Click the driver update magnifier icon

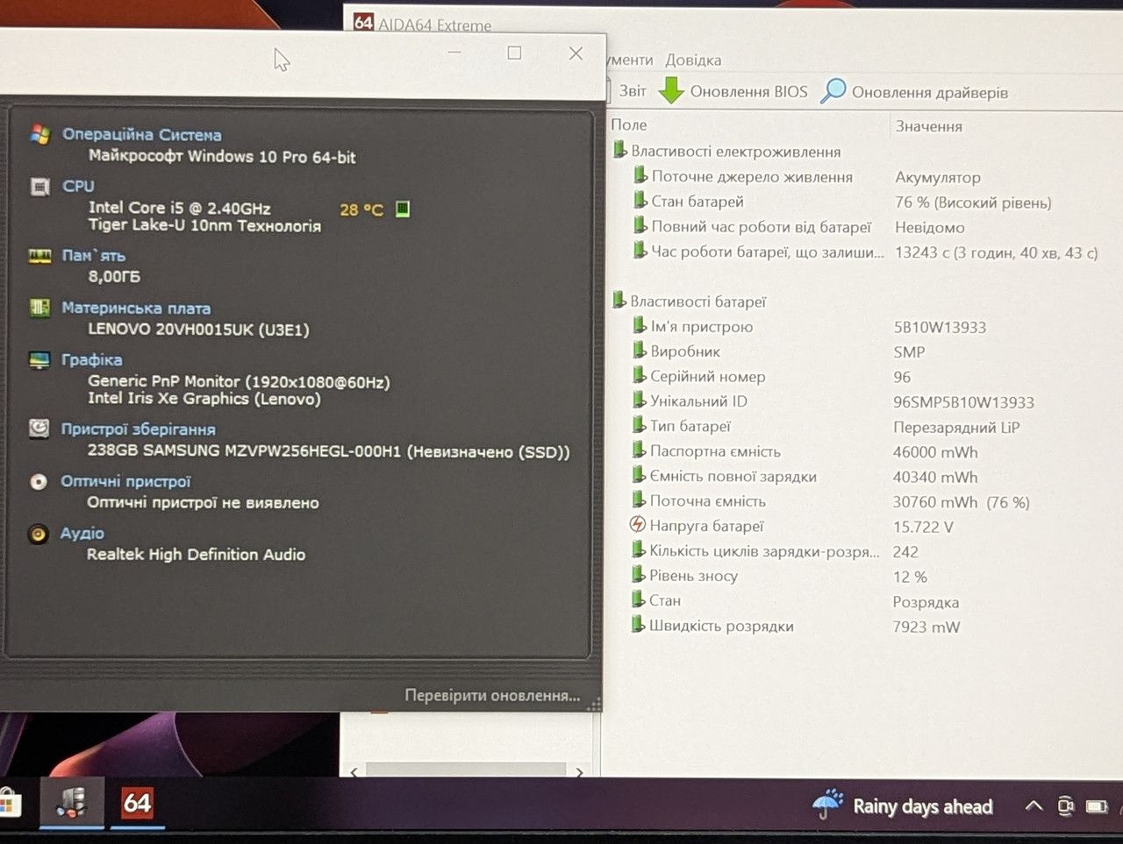[x=833, y=90]
